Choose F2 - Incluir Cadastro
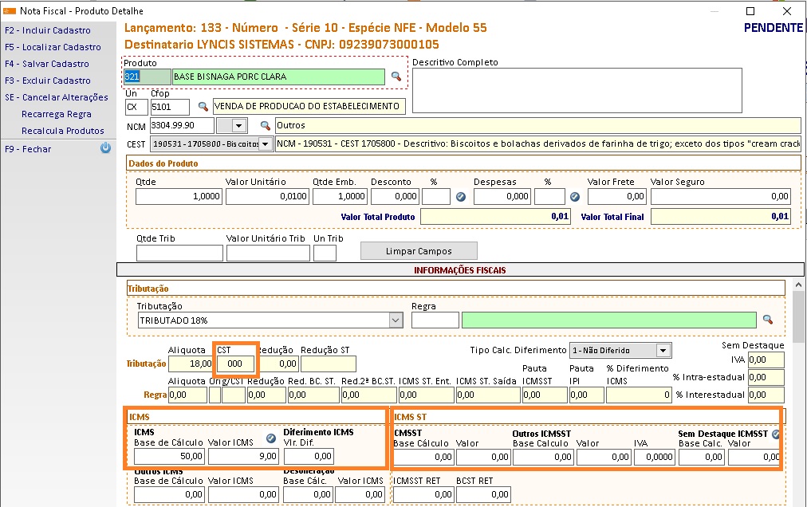The image size is (807, 507). (48, 30)
